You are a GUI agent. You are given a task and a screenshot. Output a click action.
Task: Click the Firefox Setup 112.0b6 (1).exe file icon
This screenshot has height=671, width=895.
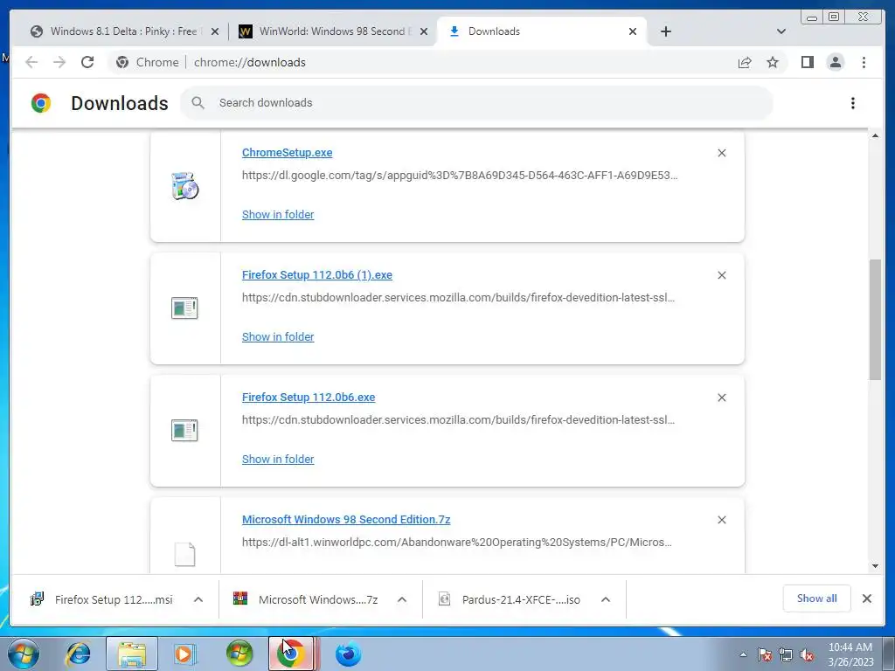pos(184,308)
